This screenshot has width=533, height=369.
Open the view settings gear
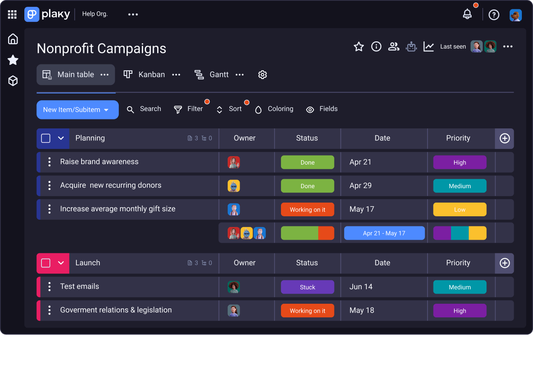click(263, 75)
